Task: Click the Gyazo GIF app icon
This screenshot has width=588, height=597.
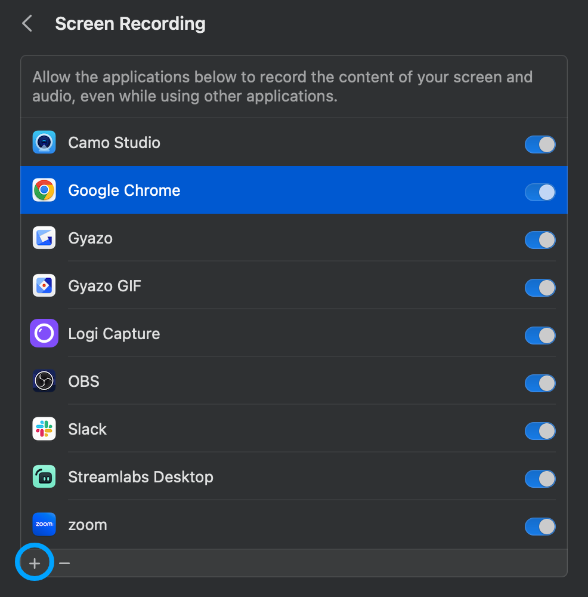Action: [x=44, y=285]
